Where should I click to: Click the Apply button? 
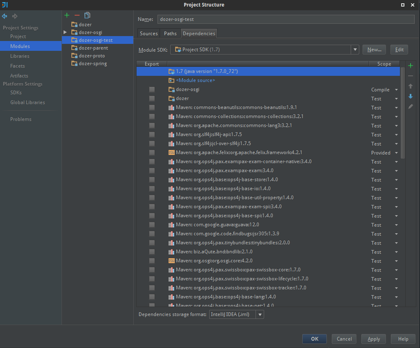(x=374, y=339)
